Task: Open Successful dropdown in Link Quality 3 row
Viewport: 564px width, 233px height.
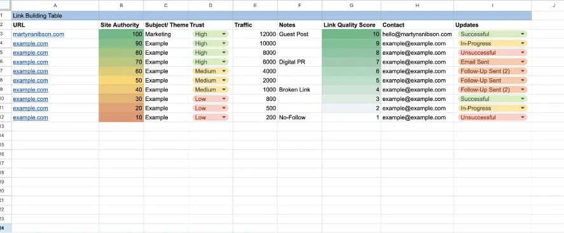Action: coord(492,99)
